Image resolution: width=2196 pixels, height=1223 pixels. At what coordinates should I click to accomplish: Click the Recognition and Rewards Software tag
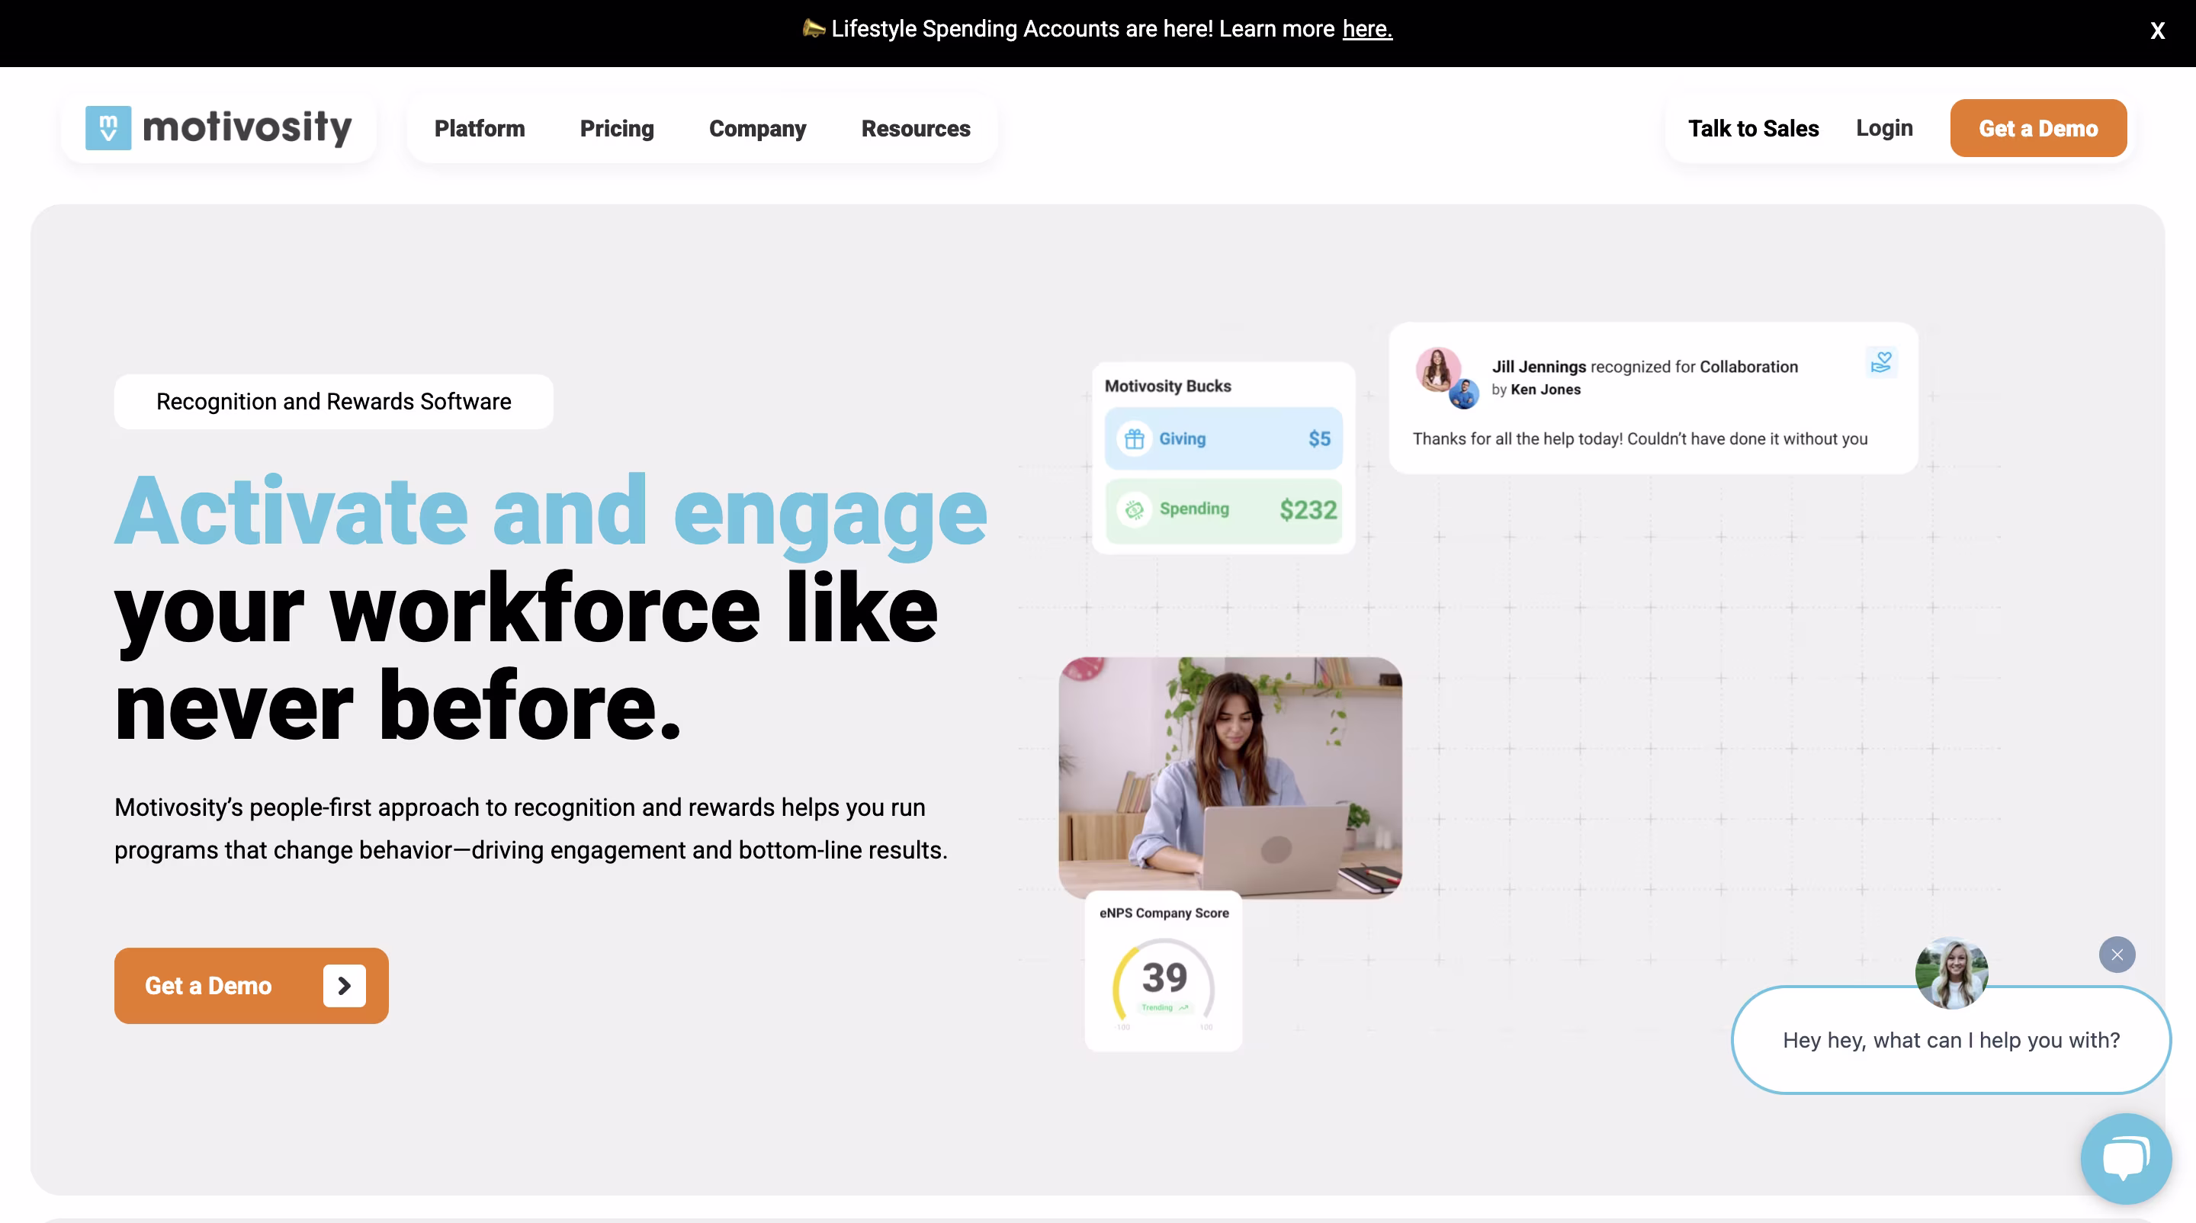(x=333, y=401)
